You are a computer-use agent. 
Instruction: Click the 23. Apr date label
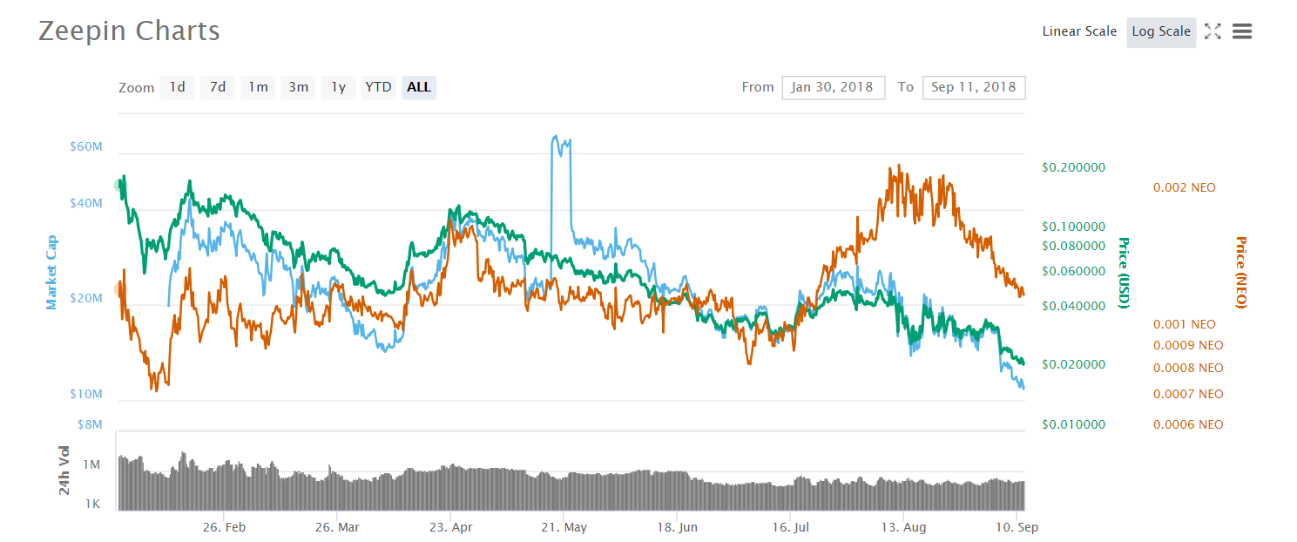pyautogui.click(x=450, y=527)
